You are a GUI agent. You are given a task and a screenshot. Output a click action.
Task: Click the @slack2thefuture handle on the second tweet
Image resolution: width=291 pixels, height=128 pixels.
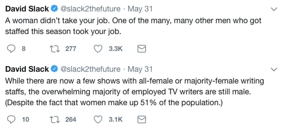pos(91,69)
